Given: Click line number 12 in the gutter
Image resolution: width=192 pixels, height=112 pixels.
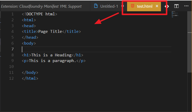Looking at the screenshot, I should 11,78.
